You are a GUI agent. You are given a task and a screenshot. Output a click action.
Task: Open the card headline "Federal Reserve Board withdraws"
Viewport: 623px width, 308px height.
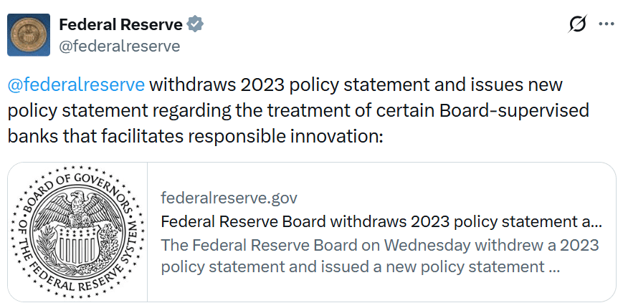pyautogui.click(x=287, y=221)
